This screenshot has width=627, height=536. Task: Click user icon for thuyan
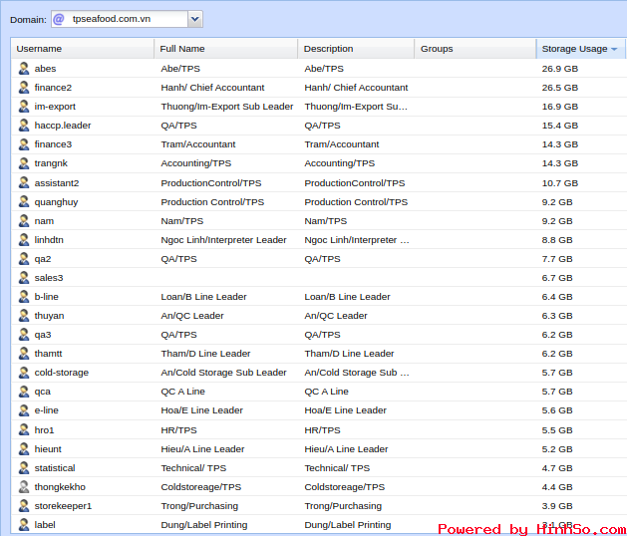coord(24,316)
